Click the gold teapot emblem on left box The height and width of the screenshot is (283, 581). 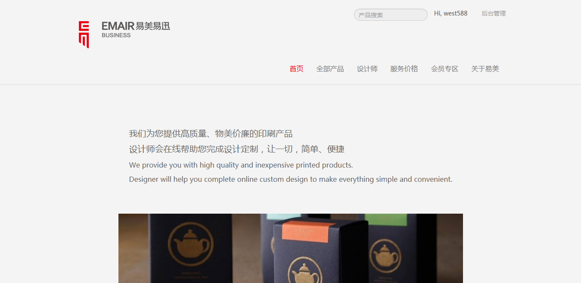[190, 243]
